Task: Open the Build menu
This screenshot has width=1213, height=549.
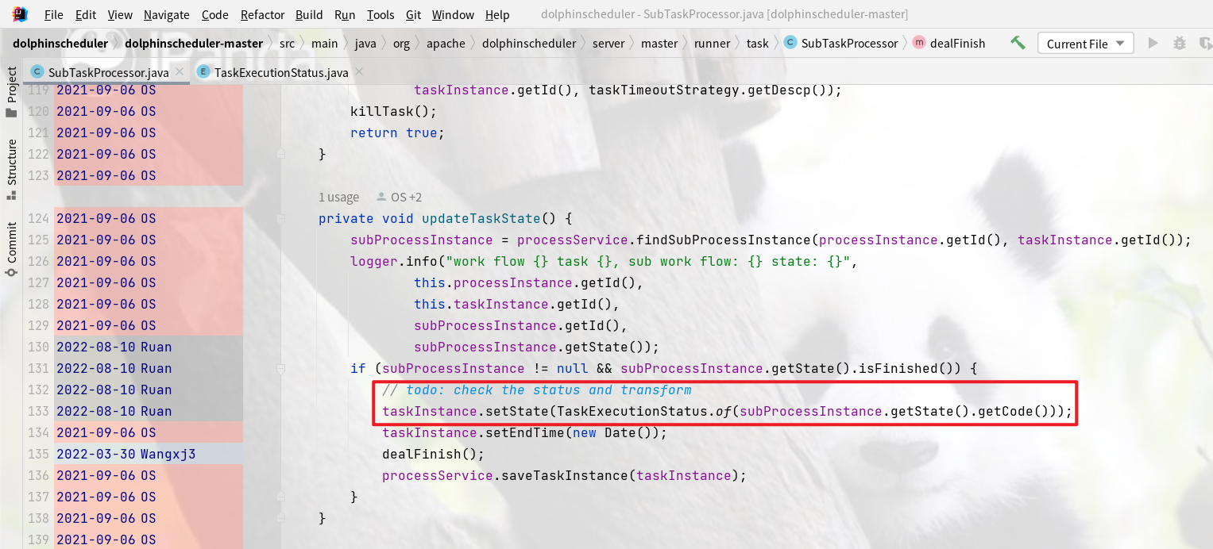Action: coord(309,14)
